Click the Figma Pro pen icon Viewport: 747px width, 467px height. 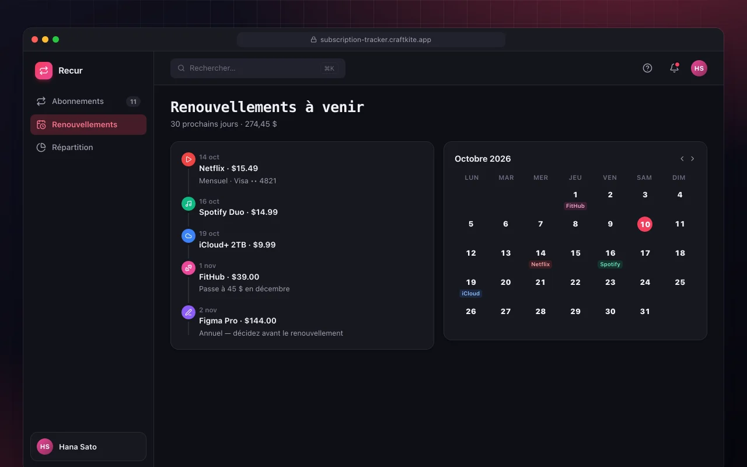click(x=189, y=312)
